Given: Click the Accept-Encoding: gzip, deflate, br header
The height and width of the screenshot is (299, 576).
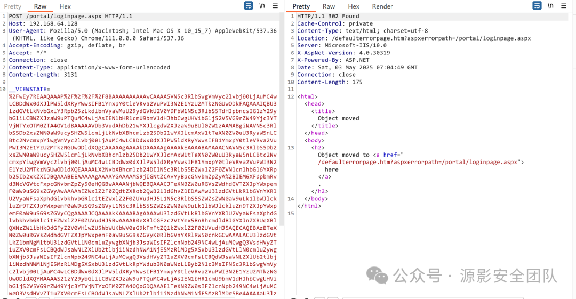Looking at the screenshot, I should pos(67,45).
